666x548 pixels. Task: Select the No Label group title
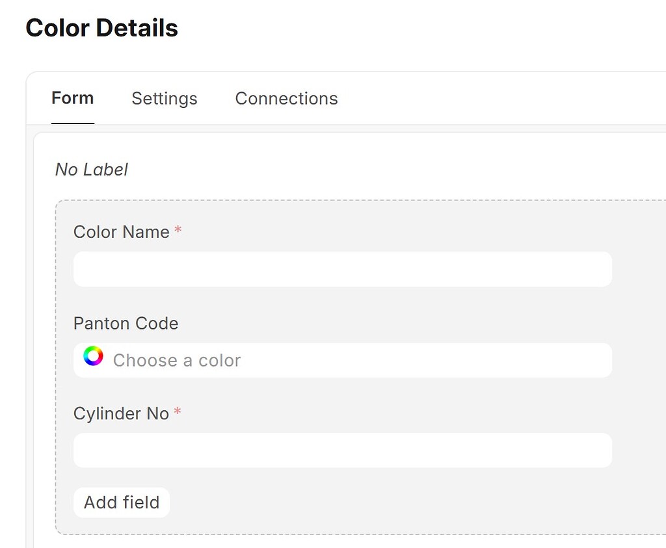(x=91, y=169)
